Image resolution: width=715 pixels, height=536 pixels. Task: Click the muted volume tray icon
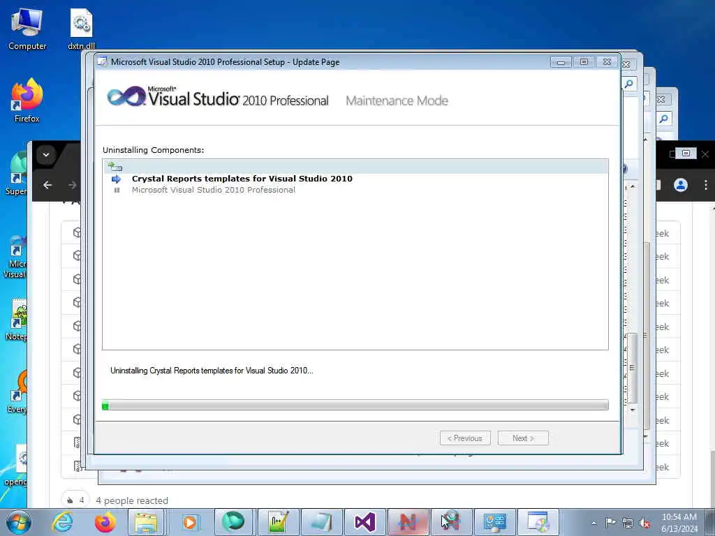pos(644,523)
